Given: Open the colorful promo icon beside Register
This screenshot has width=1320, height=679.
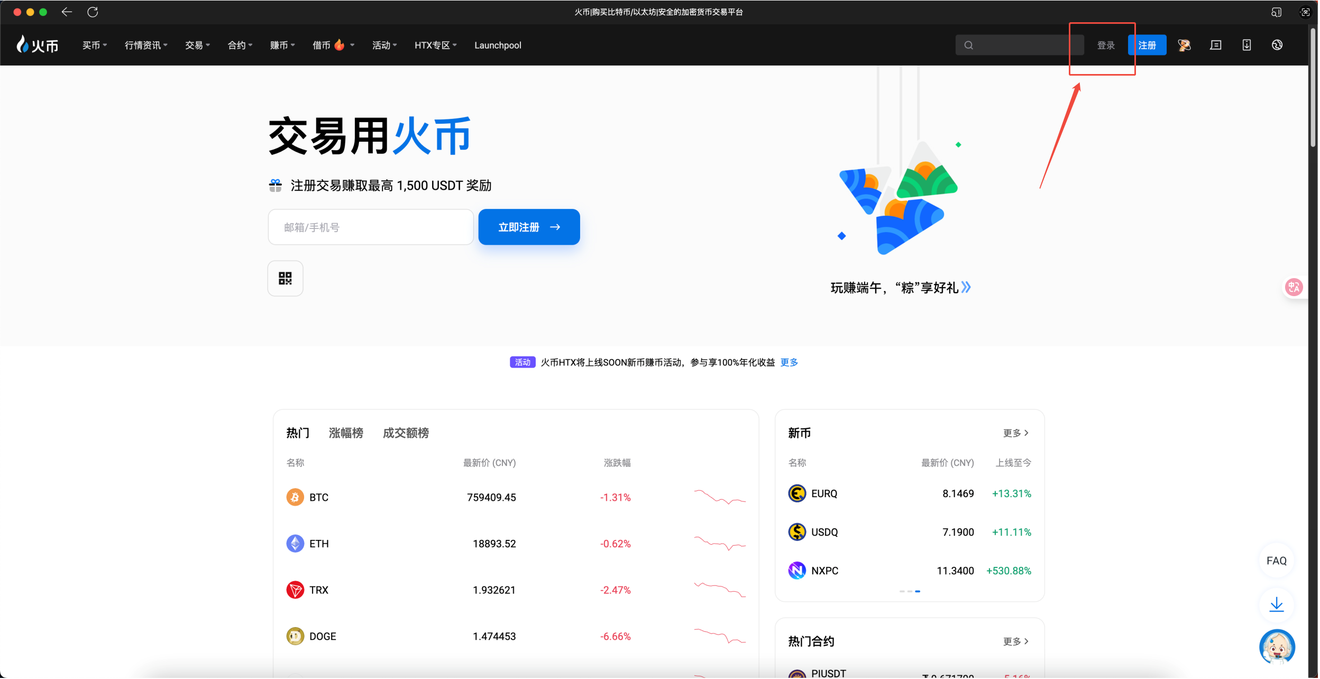Looking at the screenshot, I should (1185, 45).
